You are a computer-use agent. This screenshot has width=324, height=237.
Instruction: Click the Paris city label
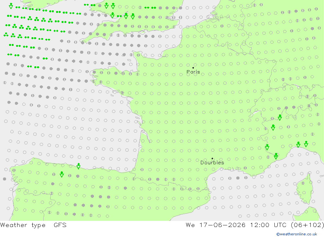click(193, 72)
